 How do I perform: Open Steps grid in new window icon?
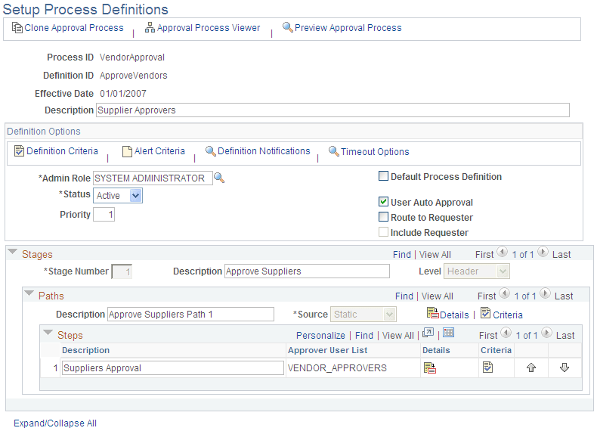coord(428,333)
